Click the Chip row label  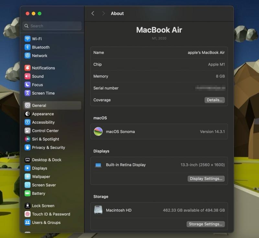[x=97, y=64]
